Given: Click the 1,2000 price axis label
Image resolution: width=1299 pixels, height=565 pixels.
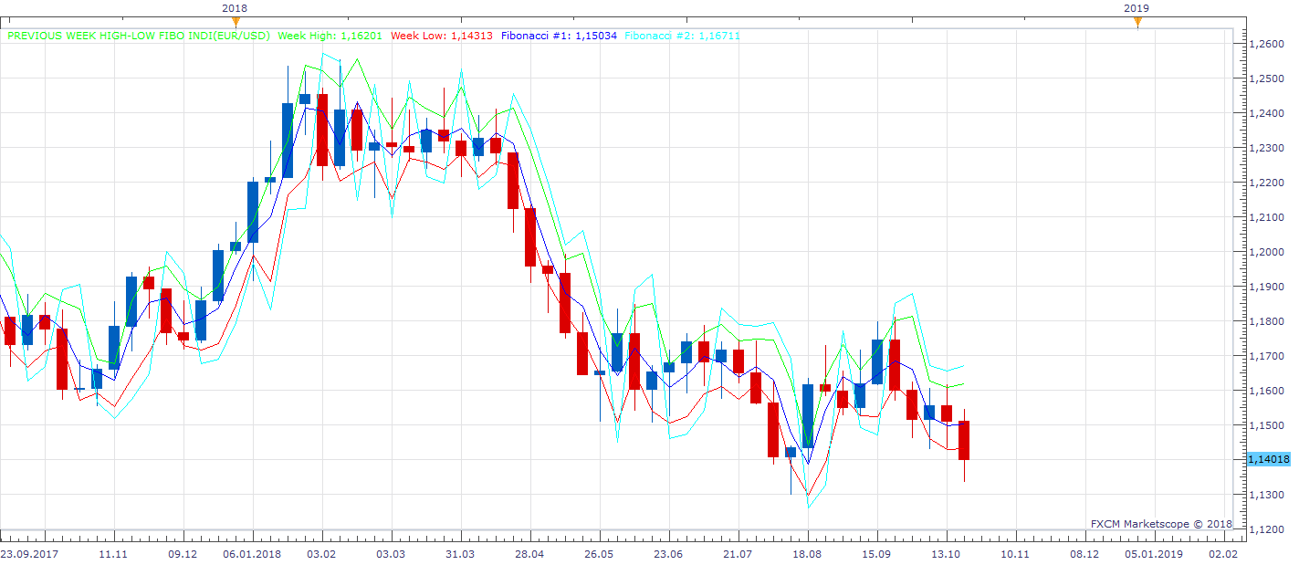Looking at the screenshot, I should (1265, 252).
